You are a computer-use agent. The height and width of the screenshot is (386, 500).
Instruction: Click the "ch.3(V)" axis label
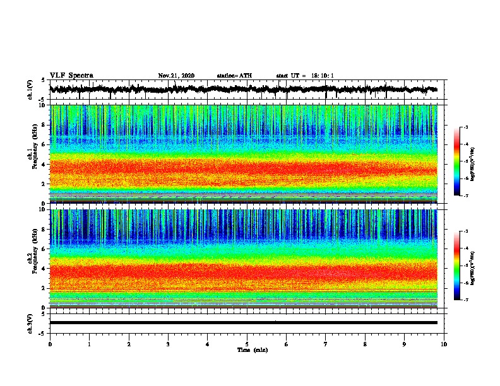pos(30,324)
